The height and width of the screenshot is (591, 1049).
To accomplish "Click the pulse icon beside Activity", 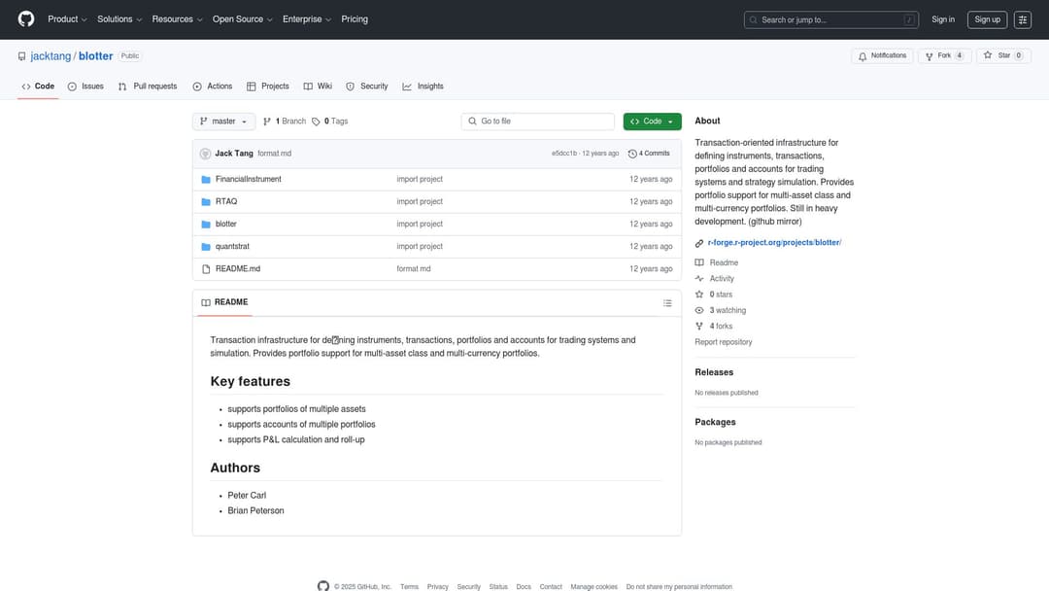I will coord(699,278).
